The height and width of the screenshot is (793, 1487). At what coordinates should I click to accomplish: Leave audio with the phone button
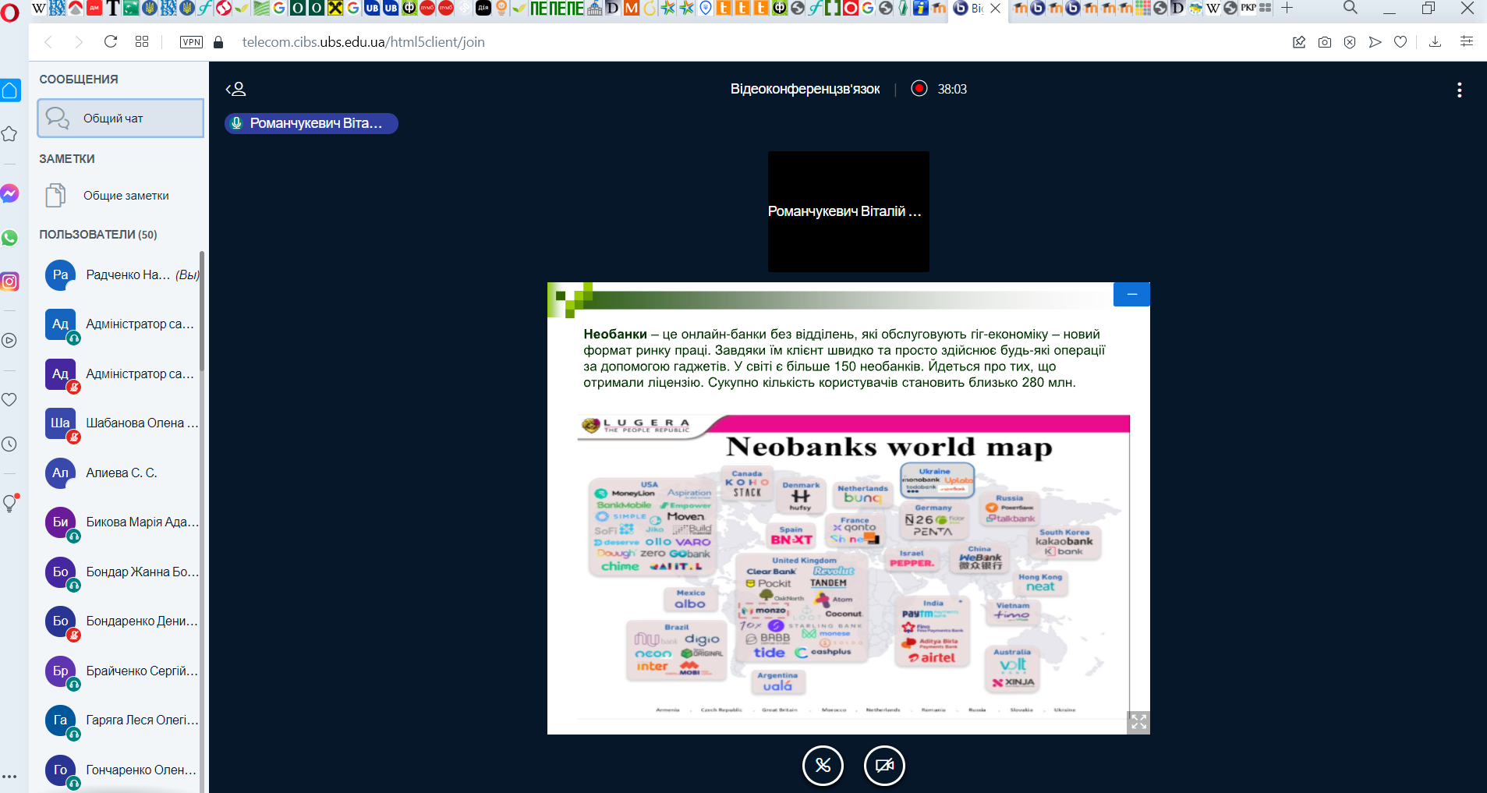coord(823,766)
